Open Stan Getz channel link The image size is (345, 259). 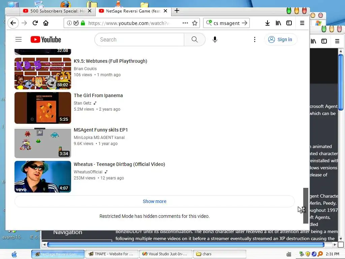point(83,103)
